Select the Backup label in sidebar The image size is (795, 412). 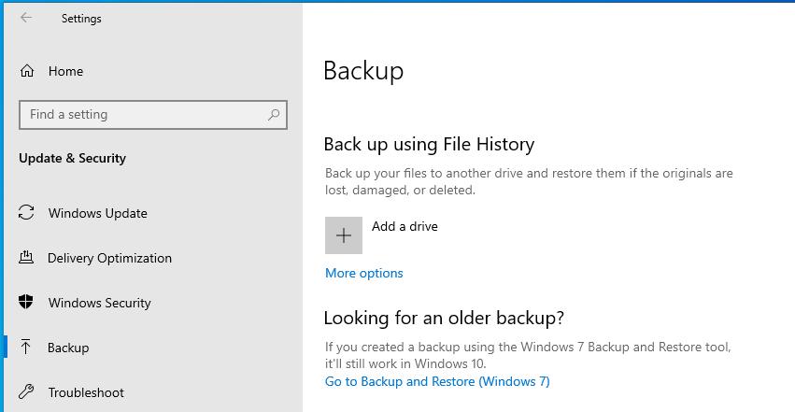[x=68, y=348]
